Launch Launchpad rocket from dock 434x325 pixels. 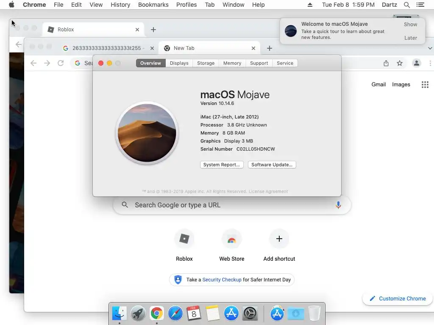[138, 314]
